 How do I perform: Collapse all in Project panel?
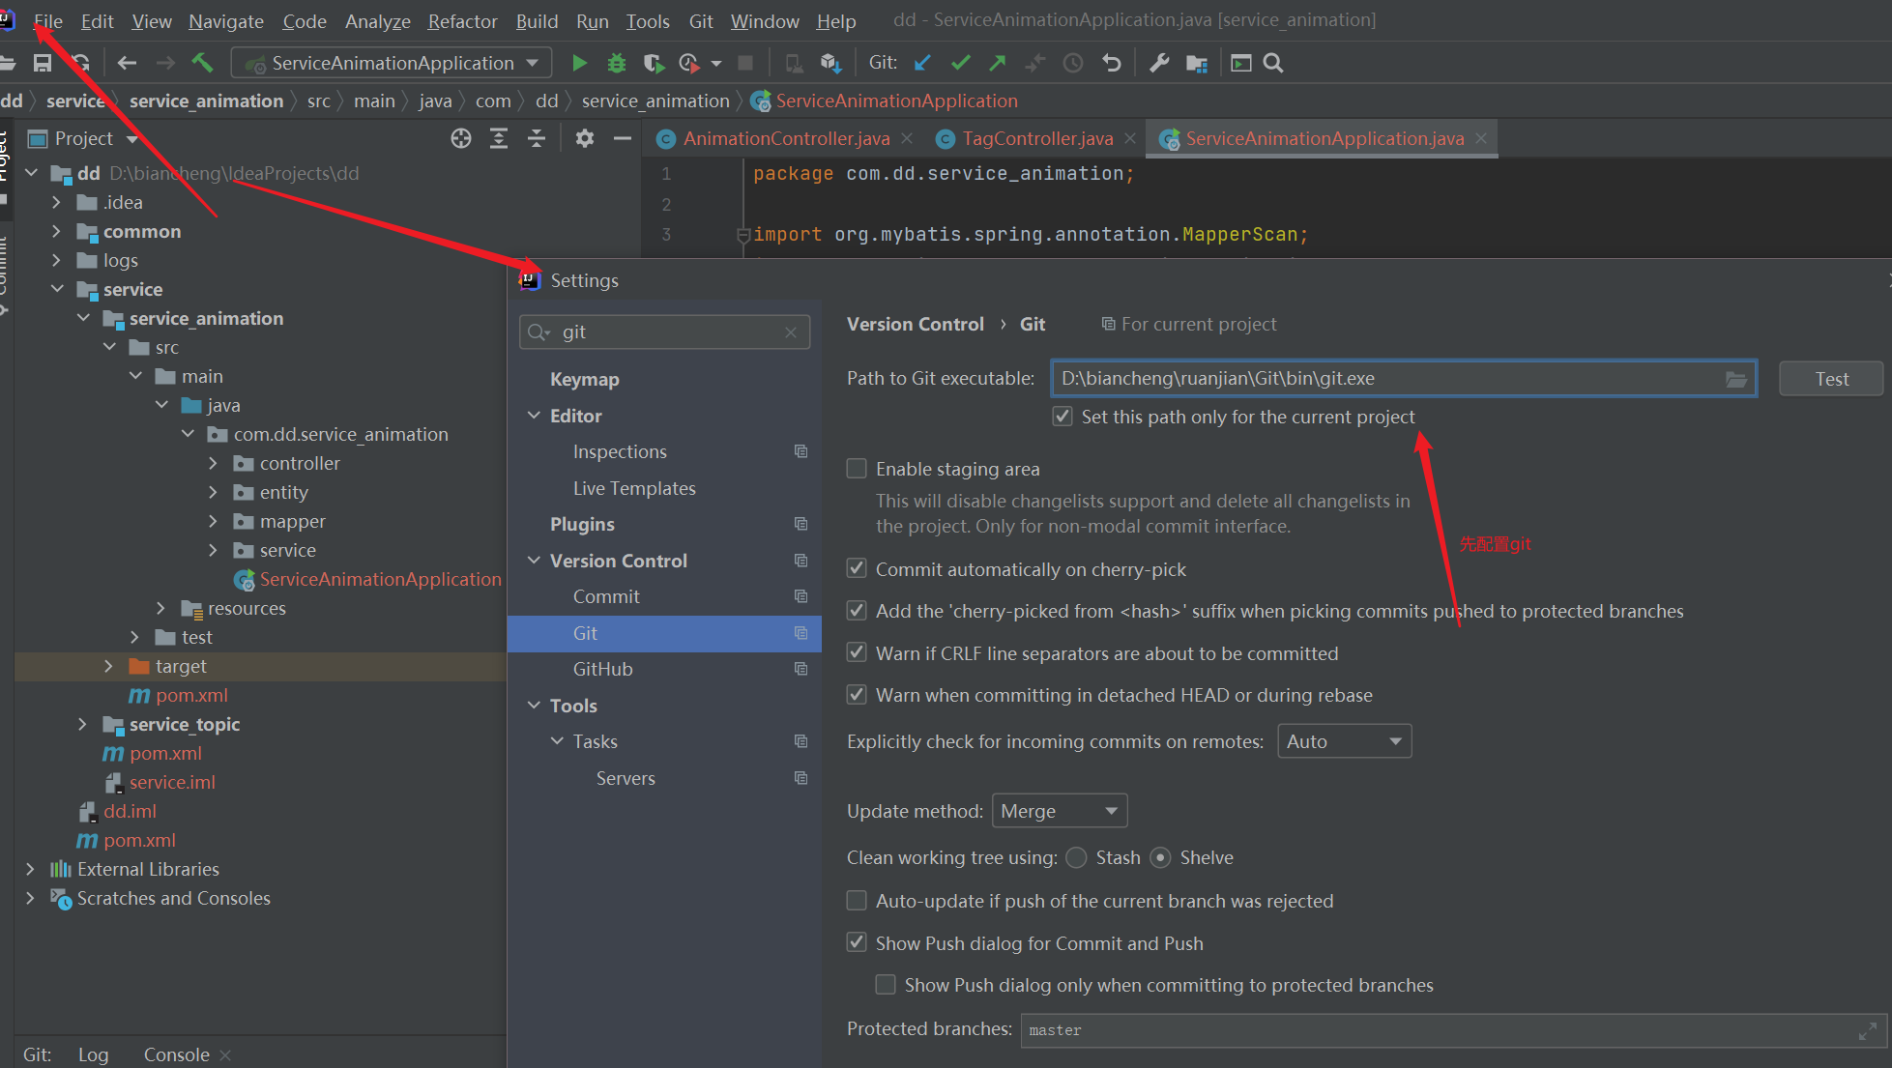tap(537, 139)
